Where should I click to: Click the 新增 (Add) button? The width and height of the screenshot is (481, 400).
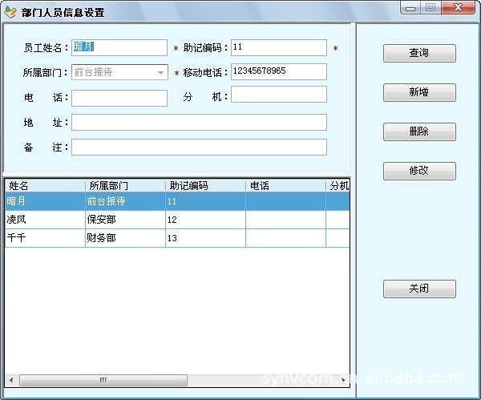pos(419,93)
